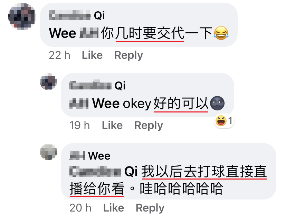The width and height of the screenshot is (286, 216).
Task: Like the comment posted 20 h ago
Action: 114,208
